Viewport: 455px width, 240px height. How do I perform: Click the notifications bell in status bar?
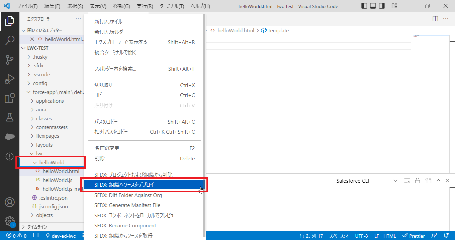pyautogui.click(x=446, y=236)
